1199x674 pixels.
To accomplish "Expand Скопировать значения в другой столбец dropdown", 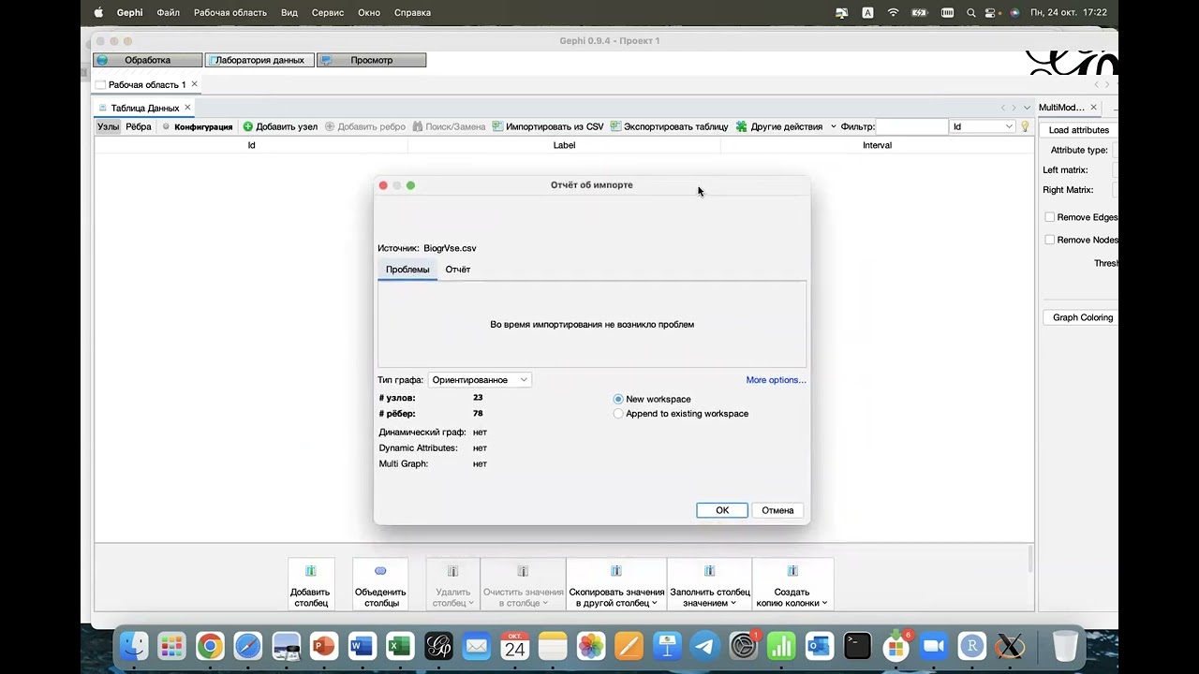I will pyautogui.click(x=655, y=604).
